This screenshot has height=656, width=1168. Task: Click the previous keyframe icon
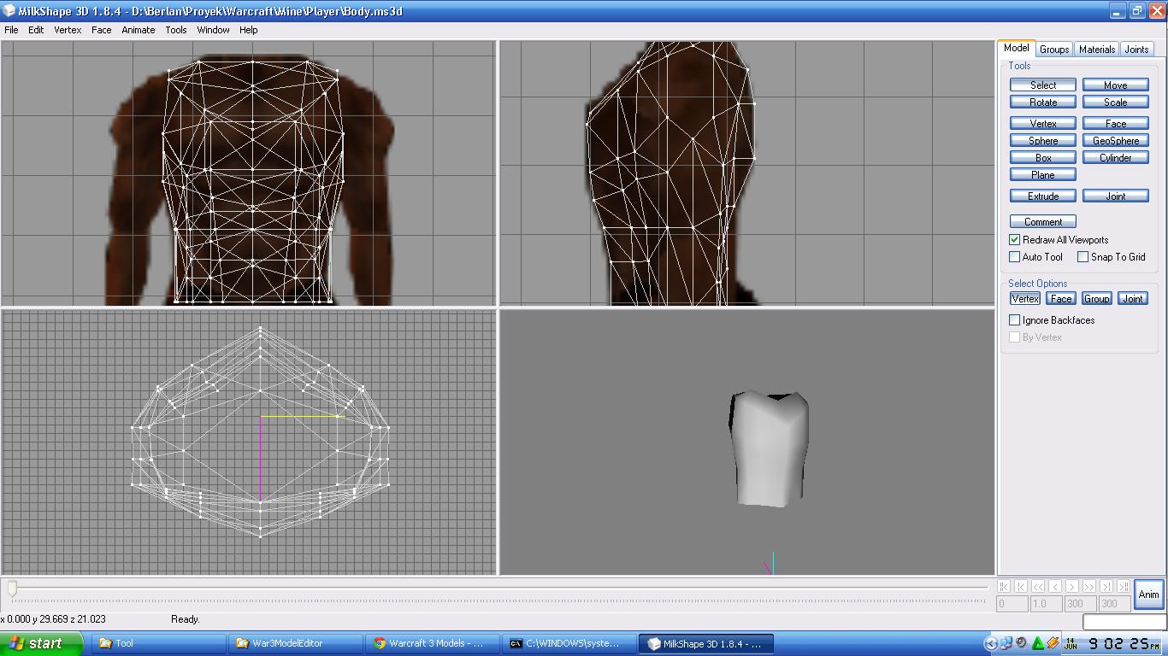point(1021,587)
